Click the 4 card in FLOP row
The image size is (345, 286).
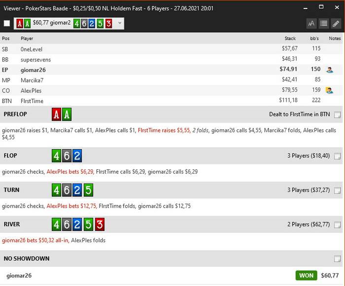pyautogui.click(x=56, y=156)
